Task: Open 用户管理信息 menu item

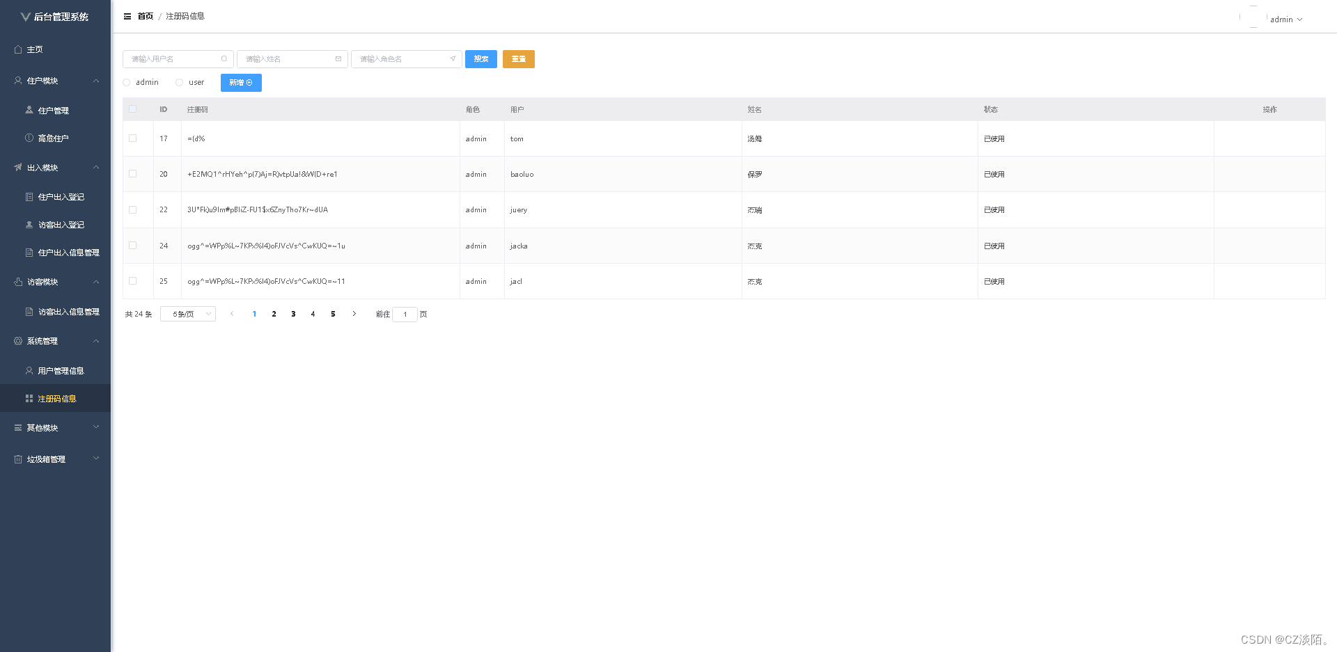Action: pyautogui.click(x=55, y=371)
